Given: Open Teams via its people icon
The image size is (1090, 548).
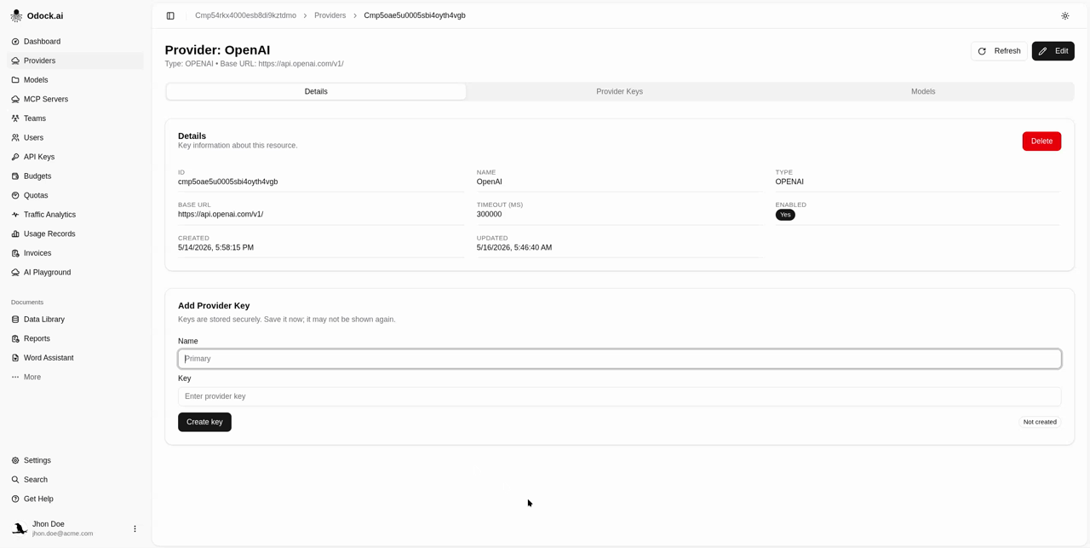Looking at the screenshot, I should pyautogui.click(x=15, y=118).
